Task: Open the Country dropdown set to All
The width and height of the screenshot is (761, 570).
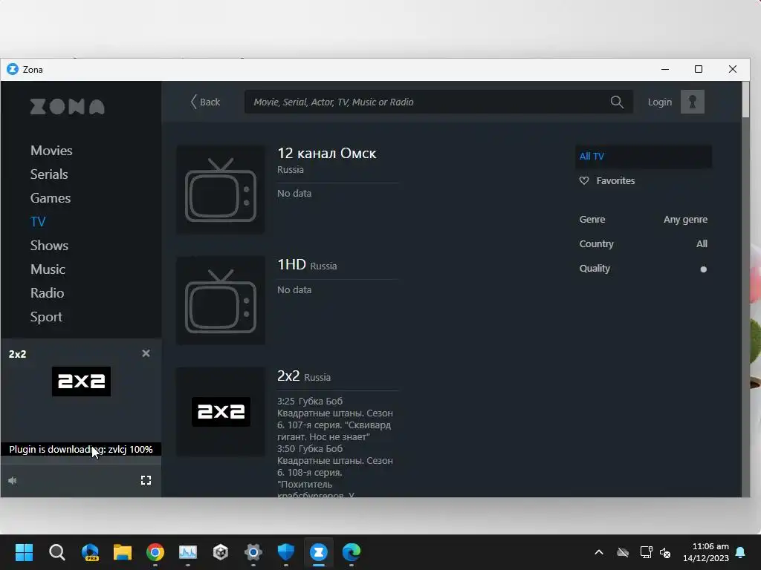Action: click(x=643, y=243)
